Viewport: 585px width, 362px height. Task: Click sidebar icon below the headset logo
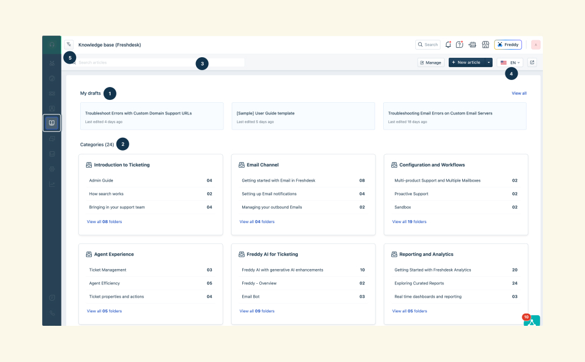[x=52, y=63]
